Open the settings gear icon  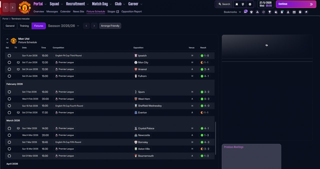(250, 4)
